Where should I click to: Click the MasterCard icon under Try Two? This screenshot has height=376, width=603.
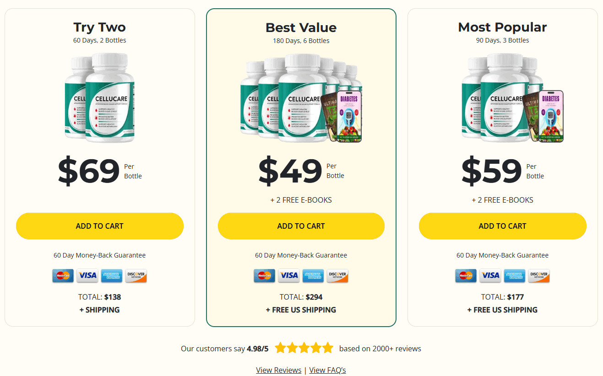pos(63,276)
